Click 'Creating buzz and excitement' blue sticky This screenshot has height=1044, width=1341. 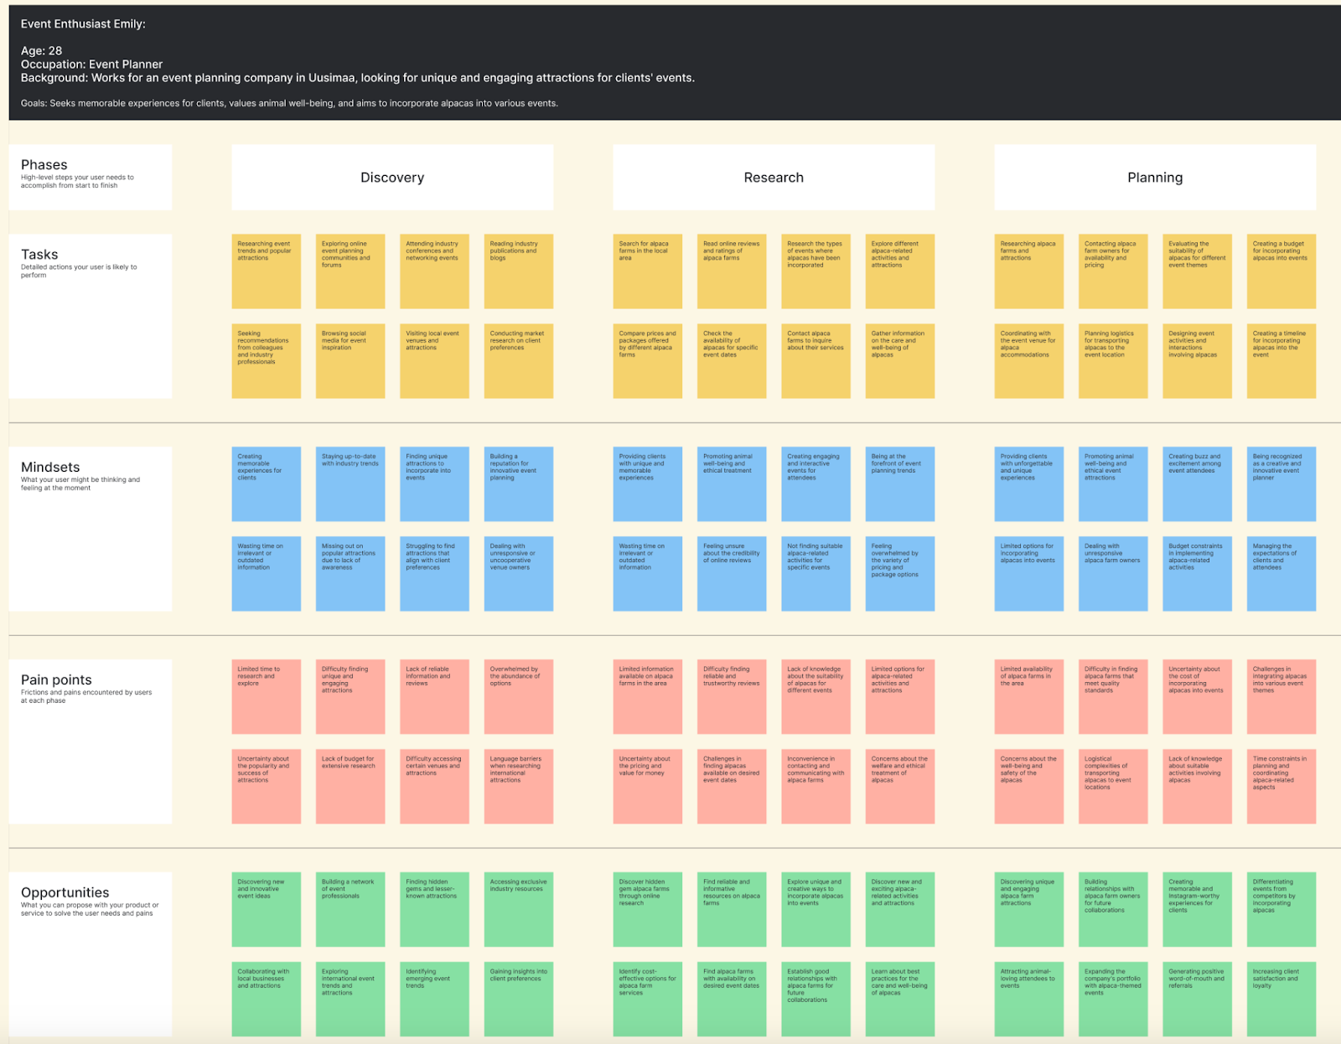point(1198,483)
